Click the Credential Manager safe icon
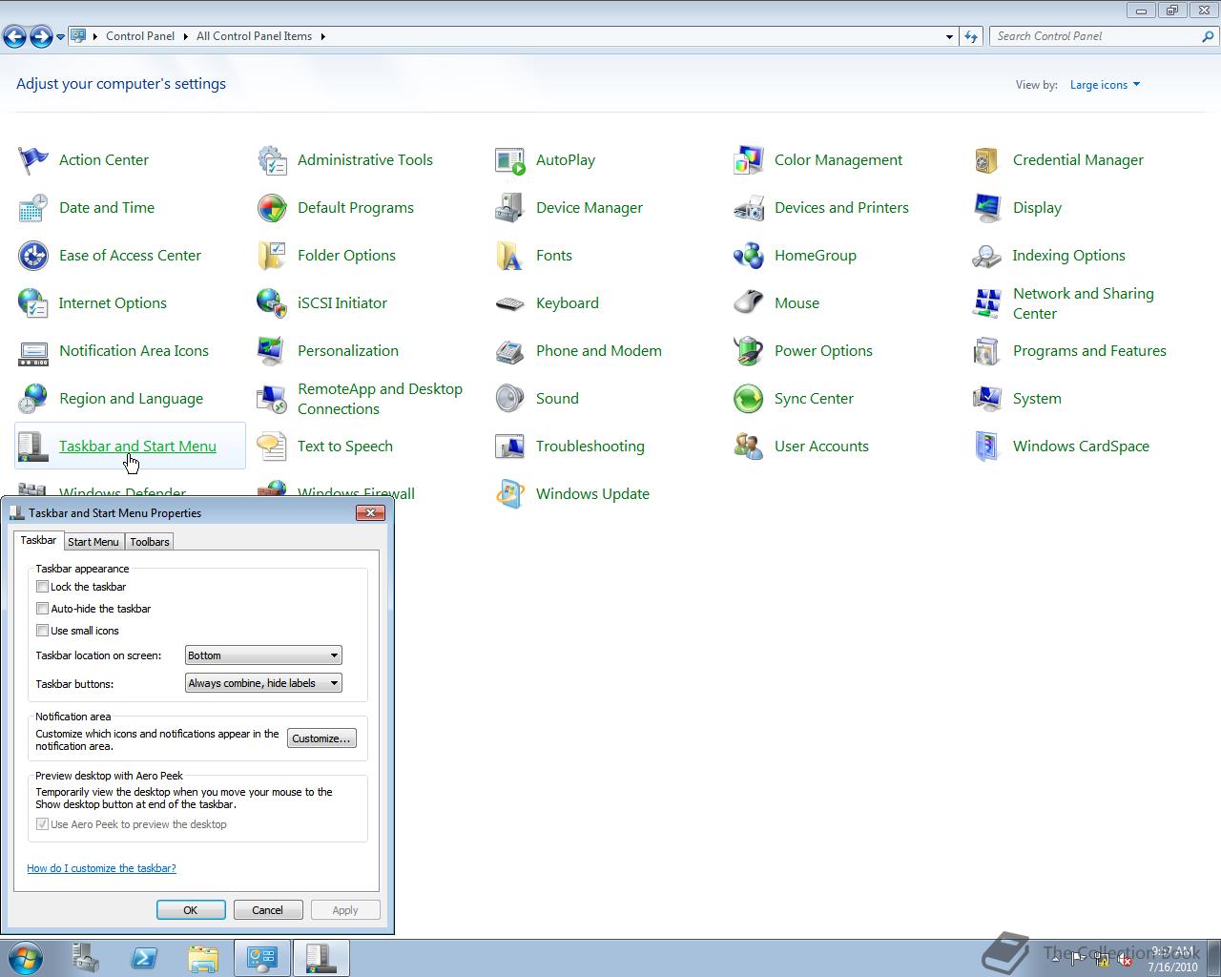The height and width of the screenshot is (977, 1221). tap(987, 160)
